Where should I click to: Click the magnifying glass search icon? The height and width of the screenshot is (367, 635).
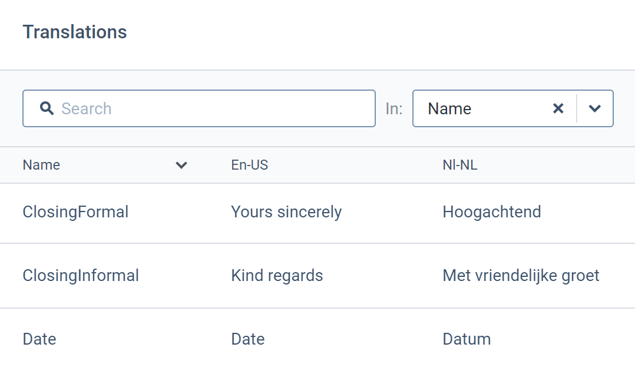pos(47,108)
